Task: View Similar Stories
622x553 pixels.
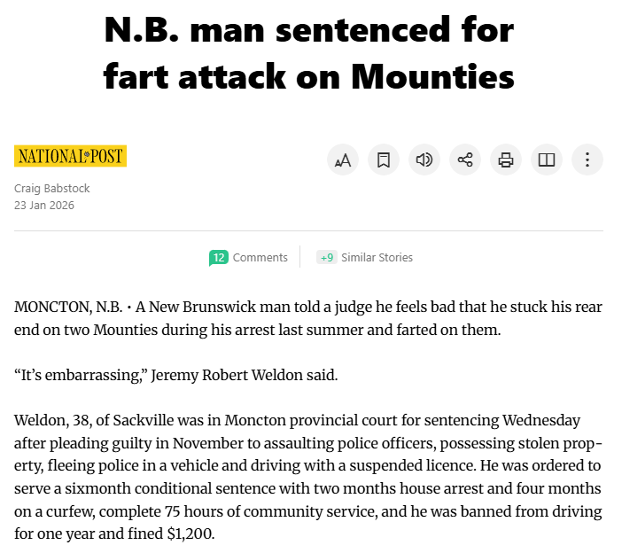Action: click(377, 258)
